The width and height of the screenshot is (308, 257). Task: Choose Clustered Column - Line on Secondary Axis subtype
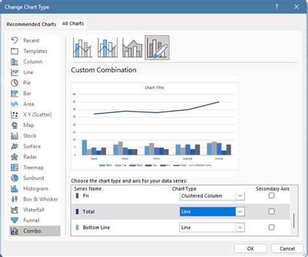tap(108, 47)
